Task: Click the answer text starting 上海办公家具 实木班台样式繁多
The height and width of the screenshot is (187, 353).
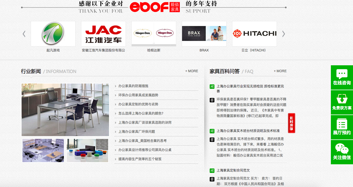Action: (250, 147)
